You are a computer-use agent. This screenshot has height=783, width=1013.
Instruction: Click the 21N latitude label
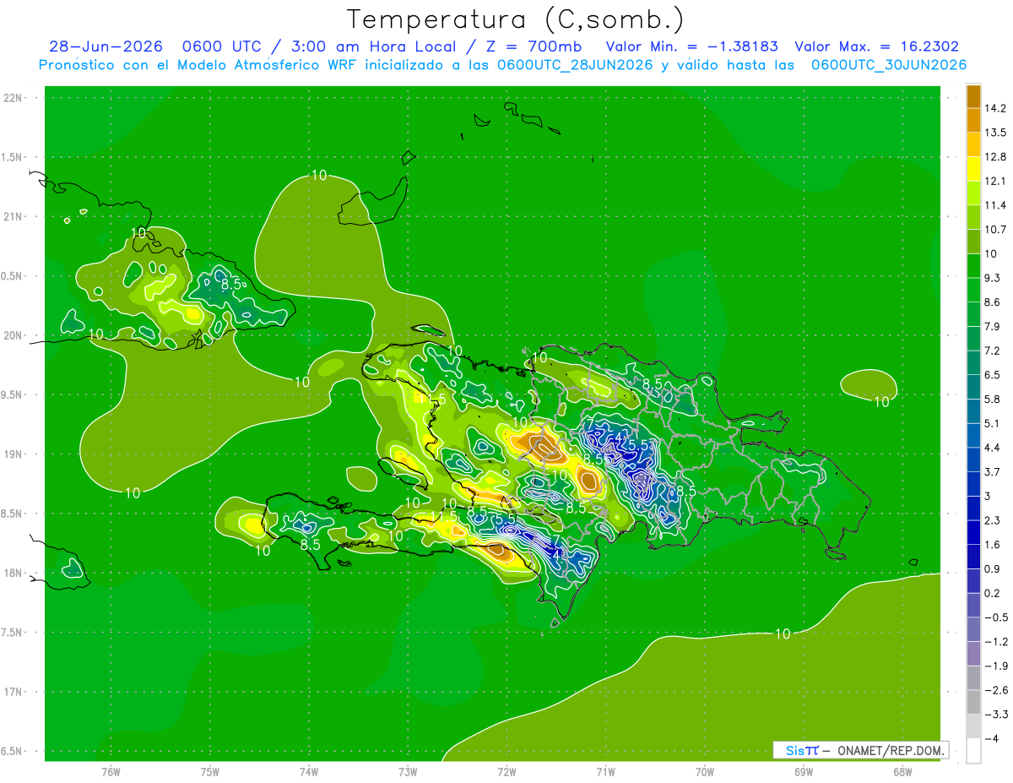pyautogui.click(x=12, y=217)
